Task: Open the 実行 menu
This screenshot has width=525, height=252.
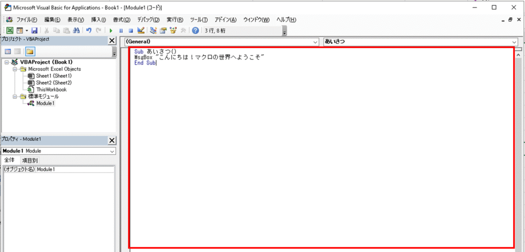Action: click(175, 20)
